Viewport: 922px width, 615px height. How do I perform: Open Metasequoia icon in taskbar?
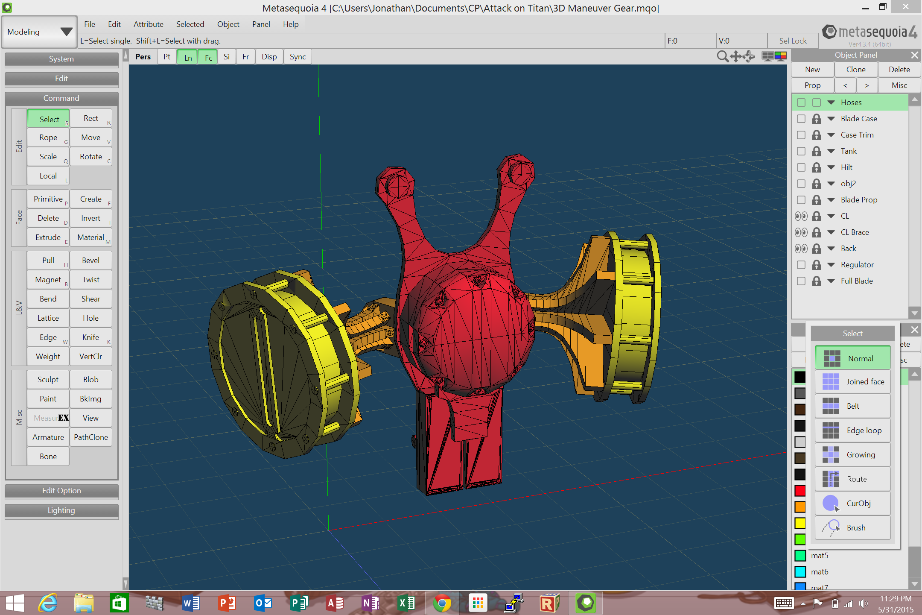click(x=586, y=603)
